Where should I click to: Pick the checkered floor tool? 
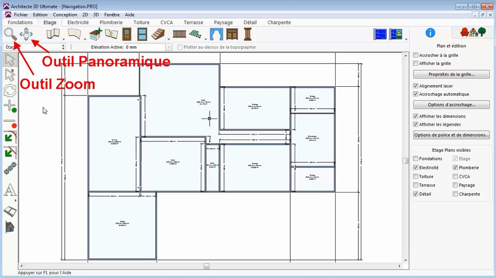[195, 34]
